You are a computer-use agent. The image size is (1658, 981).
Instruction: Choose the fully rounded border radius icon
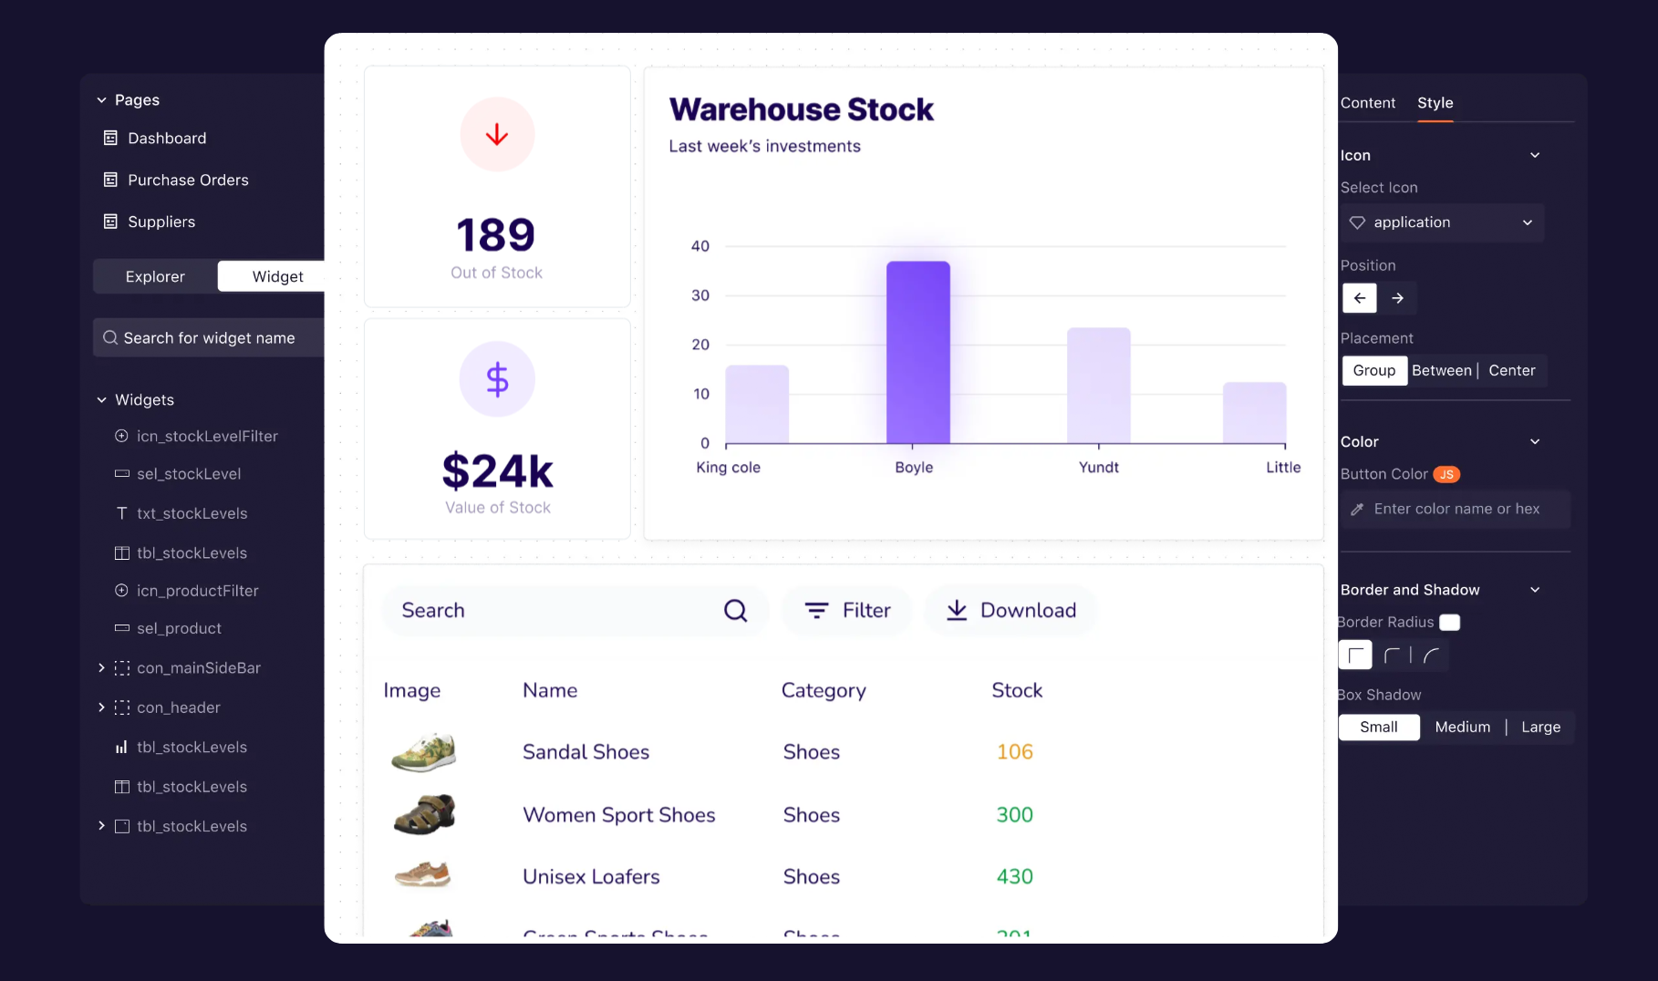(x=1431, y=655)
